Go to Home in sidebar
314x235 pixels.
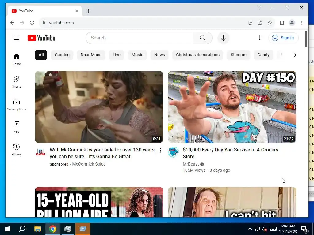[17, 59]
